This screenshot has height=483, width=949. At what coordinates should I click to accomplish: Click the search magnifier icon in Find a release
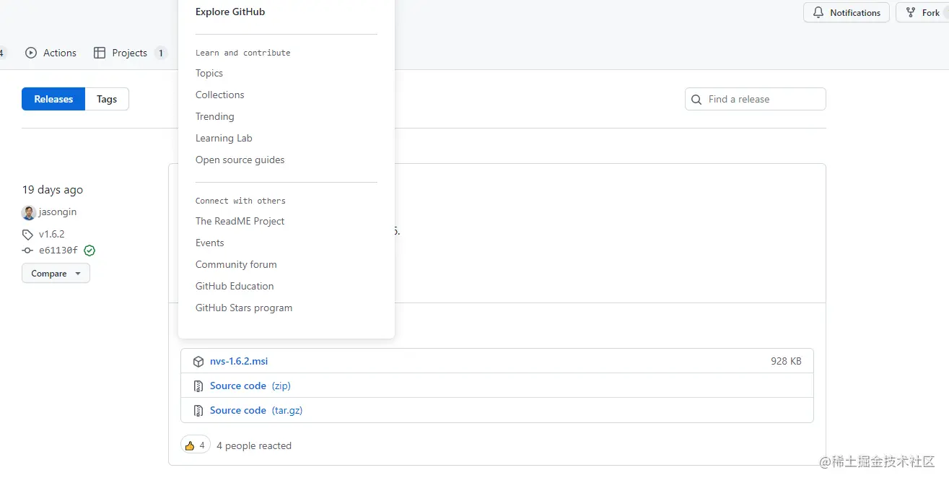pos(696,100)
